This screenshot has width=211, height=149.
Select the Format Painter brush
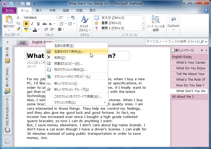[18, 29]
